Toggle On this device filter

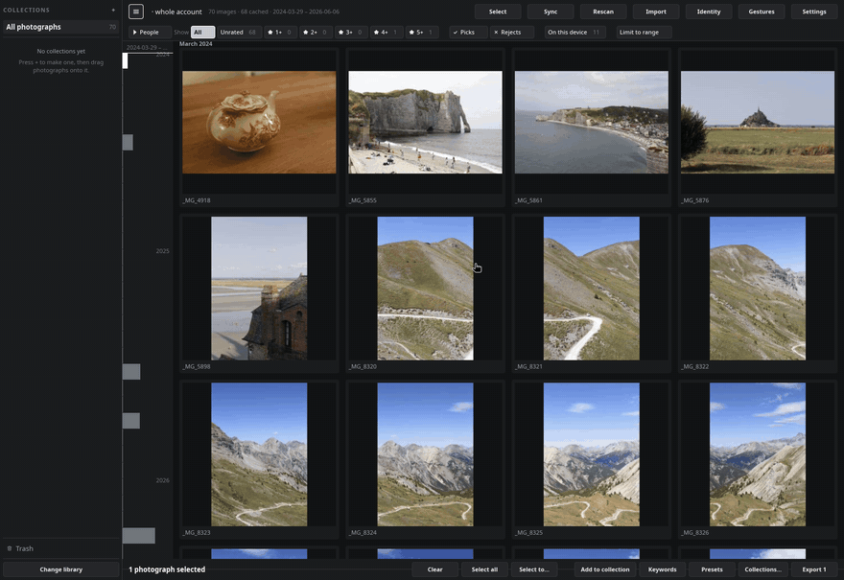[574, 33]
